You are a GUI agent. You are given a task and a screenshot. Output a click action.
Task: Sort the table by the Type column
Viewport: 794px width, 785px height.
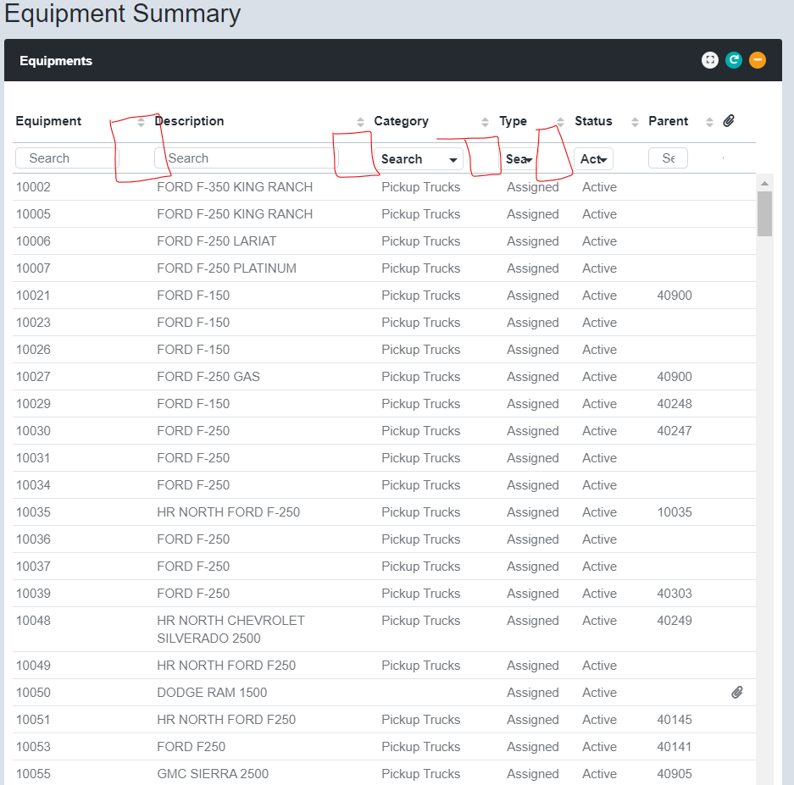(559, 121)
